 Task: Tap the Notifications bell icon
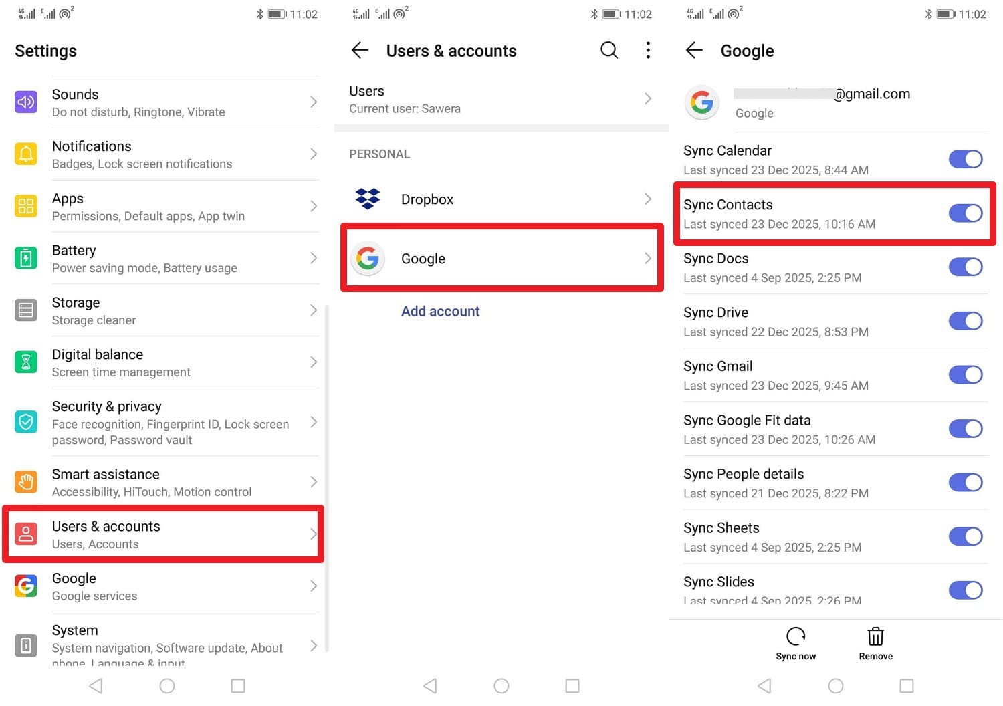(25, 154)
